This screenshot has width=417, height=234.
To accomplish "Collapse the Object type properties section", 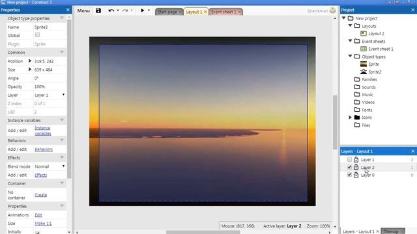I will (x=62, y=18).
